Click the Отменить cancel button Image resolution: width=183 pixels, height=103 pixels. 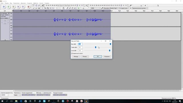[x=107, y=57]
